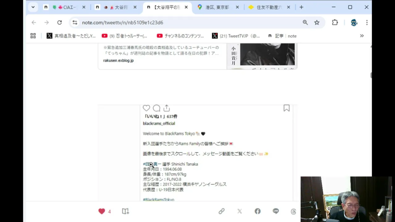The image size is (395, 222).
Task: Select the 横浜キヤノンイーグルス career line
Action: point(185,184)
